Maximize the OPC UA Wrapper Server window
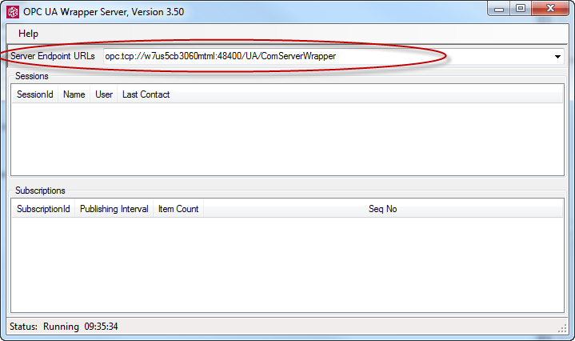 pyautogui.click(x=521, y=9)
